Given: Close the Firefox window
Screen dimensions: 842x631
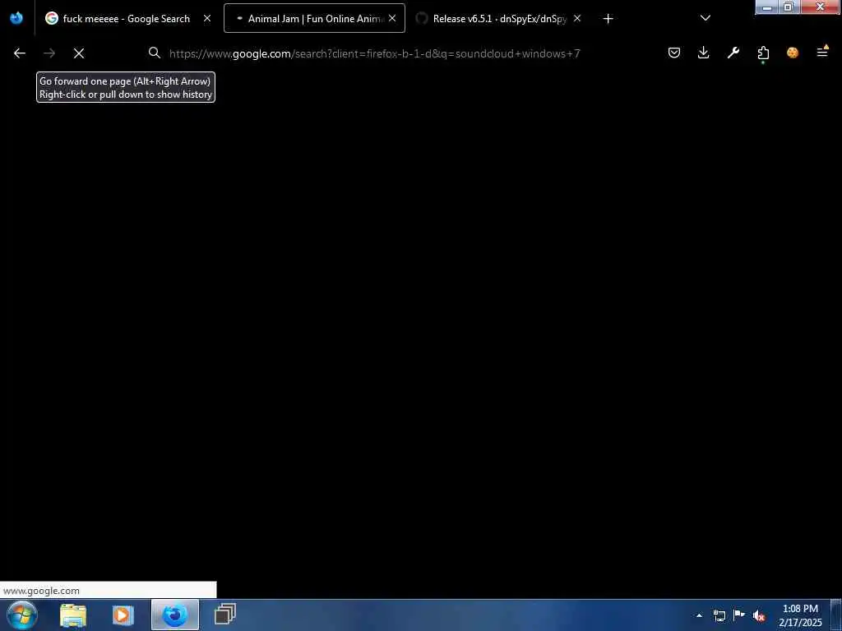Looking at the screenshot, I should (x=820, y=7).
